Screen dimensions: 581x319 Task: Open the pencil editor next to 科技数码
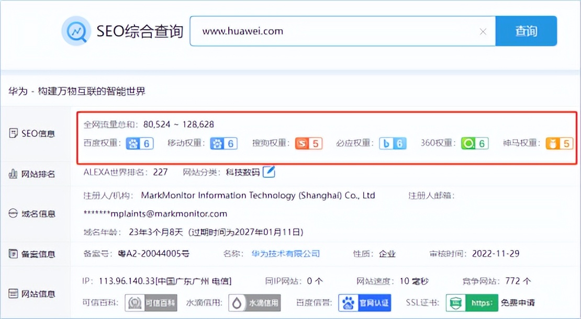pos(269,172)
